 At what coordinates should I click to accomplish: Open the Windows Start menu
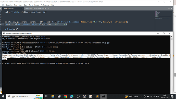point(3,96)
